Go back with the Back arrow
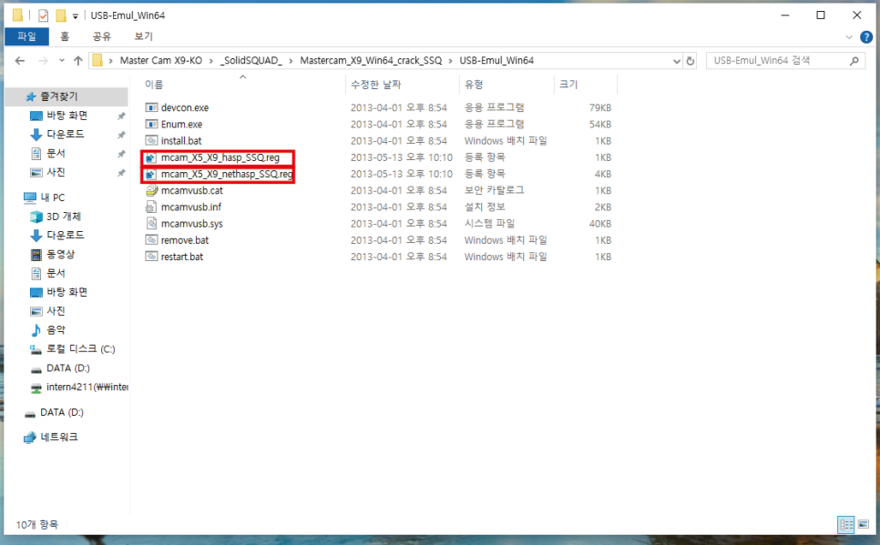 (20, 61)
